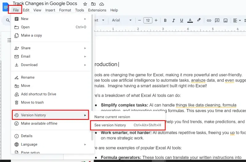Expand the Version history submenu
246x162 pixels.
coord(50,115)
